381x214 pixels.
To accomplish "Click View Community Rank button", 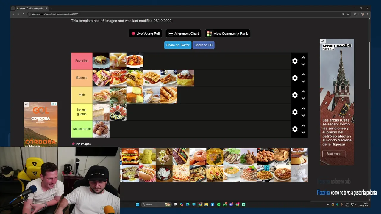I will [x=227, y=34].
